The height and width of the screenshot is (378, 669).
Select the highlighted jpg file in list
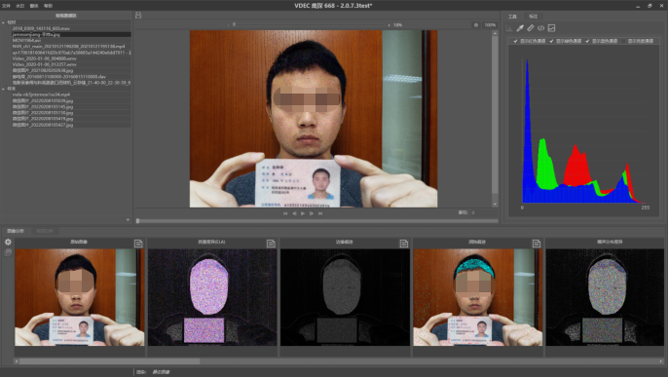[x=71, y=34]
